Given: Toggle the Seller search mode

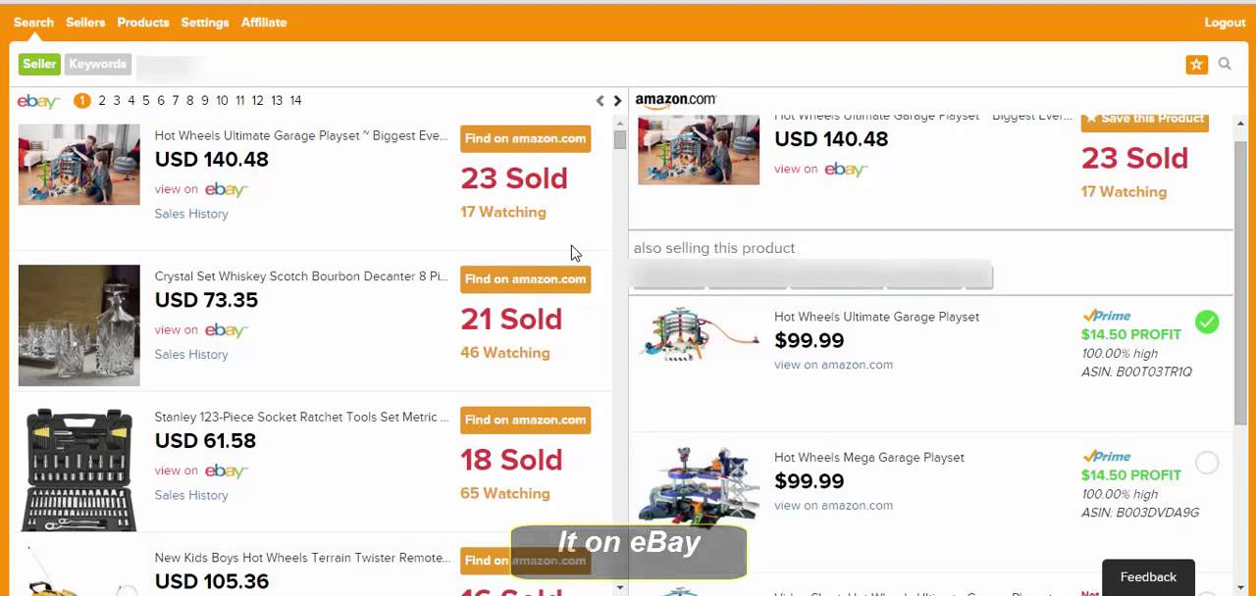Looking at the screenshot, I should pos(39,65).
